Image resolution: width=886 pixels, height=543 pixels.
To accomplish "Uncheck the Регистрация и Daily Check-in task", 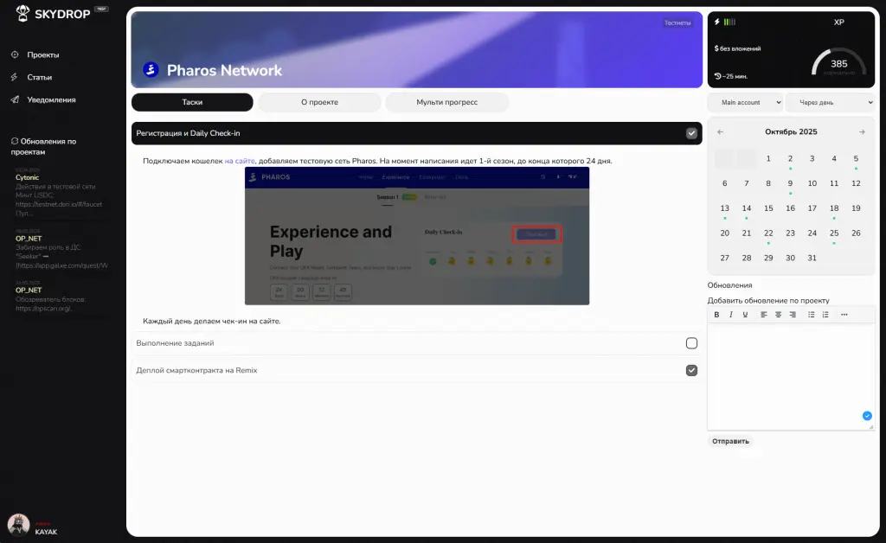I will (x=691, y=133).
